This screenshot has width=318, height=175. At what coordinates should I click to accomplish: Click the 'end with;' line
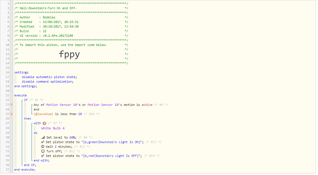tap(41, 160)
